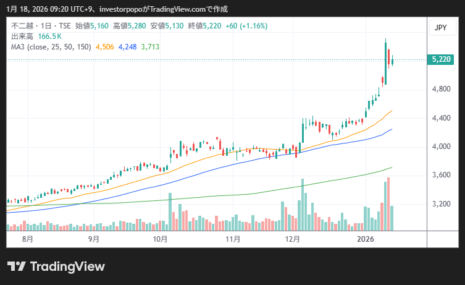The width and height of the screenshot is (465, 285).
Task: Select the 不二越 symbol title
Action: tap(22, 27)
